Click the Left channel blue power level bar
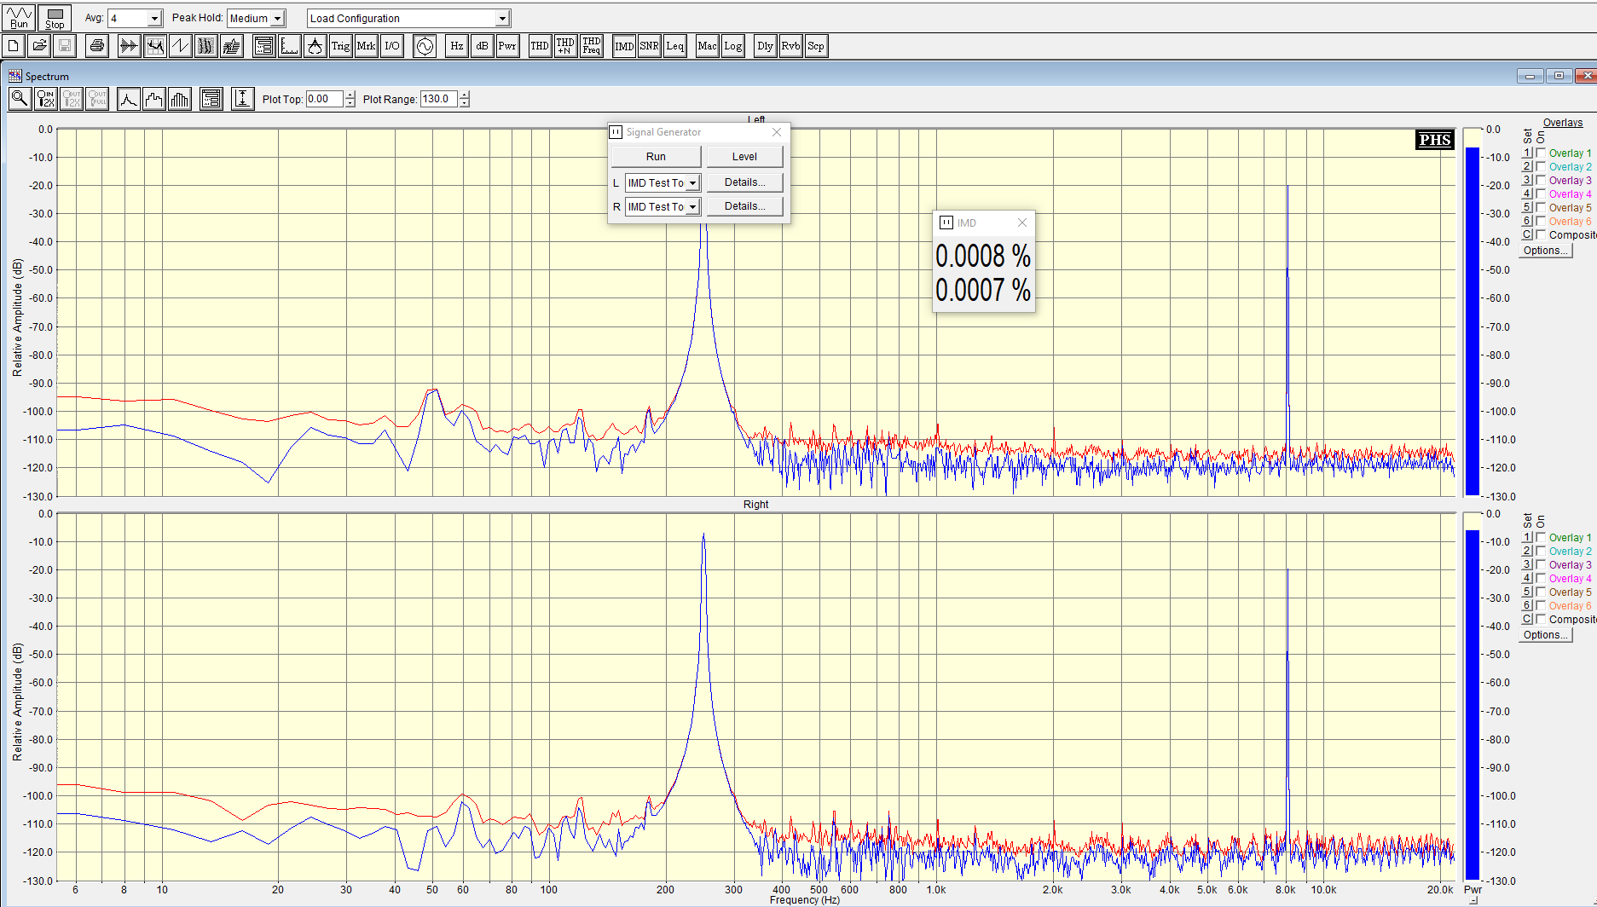This screenshot has width=1597, height=907. [x=1473, y=321]
